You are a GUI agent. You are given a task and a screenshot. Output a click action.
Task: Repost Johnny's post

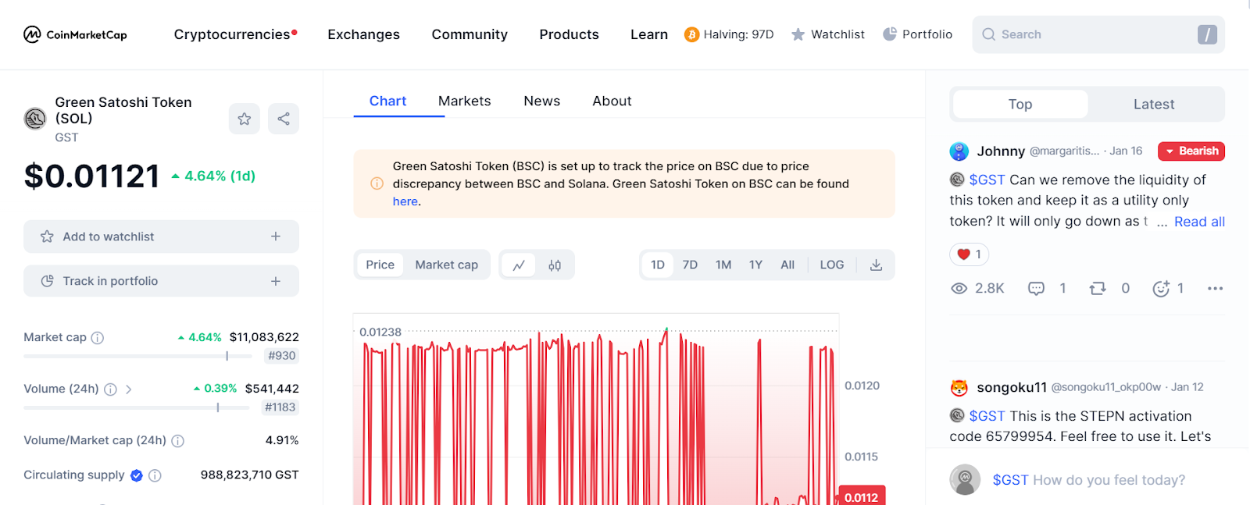(1098, 289)
